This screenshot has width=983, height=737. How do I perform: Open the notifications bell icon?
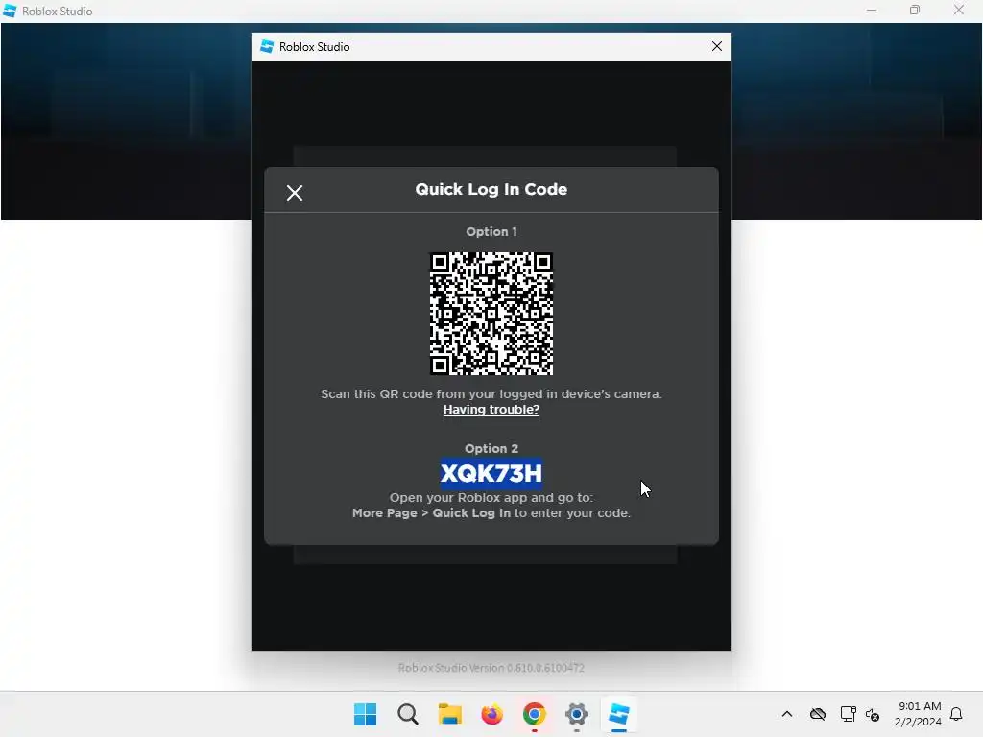(x=956, y=714)
